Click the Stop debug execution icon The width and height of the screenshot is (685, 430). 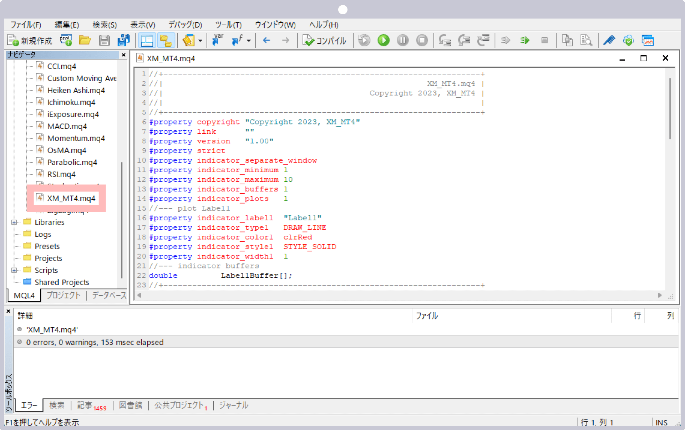(422, 41)
